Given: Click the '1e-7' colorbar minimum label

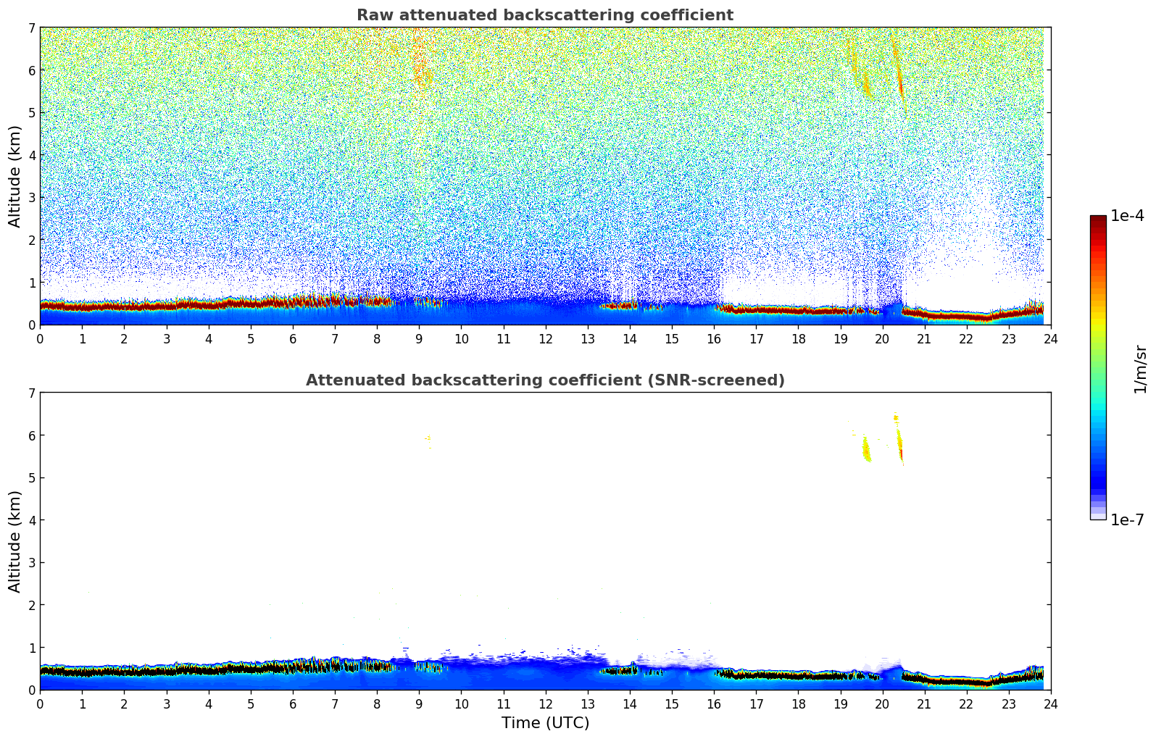Looking at the screenshot, I should tap(1128, 520).
